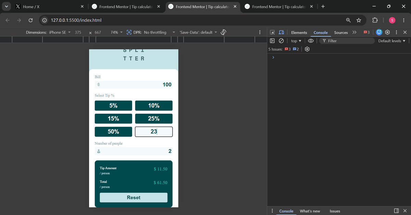Select the Issues drawer tab
Image resolution: width=411 pixels, height=215 pixels.
[x=335, y=211]
